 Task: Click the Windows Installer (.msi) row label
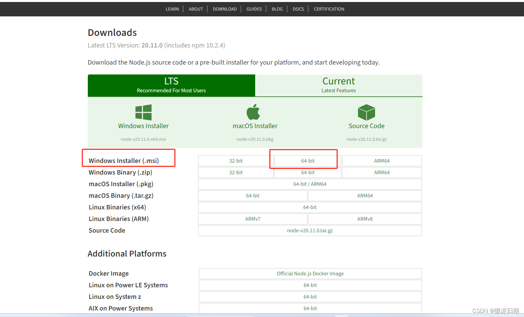(x=124, y=161)
